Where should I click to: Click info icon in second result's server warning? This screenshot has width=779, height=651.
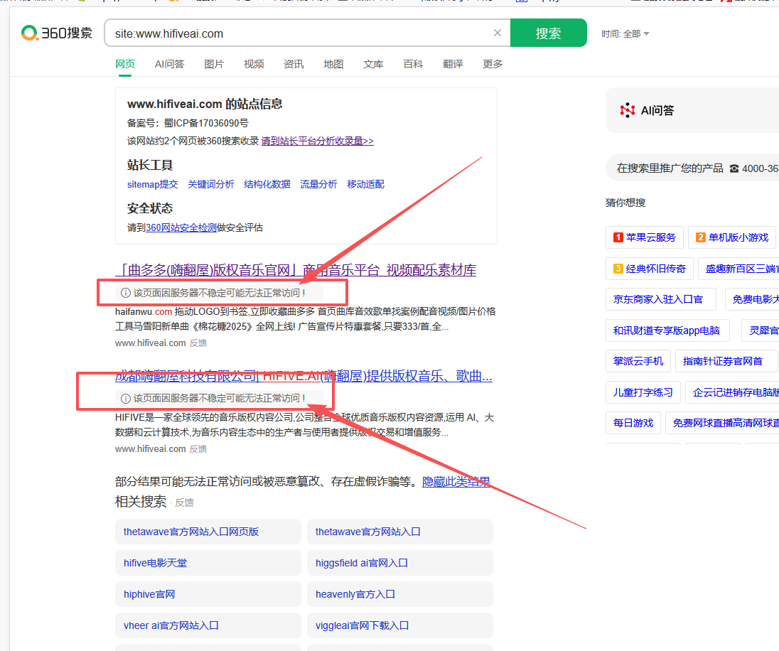click(x=126, y=399)
